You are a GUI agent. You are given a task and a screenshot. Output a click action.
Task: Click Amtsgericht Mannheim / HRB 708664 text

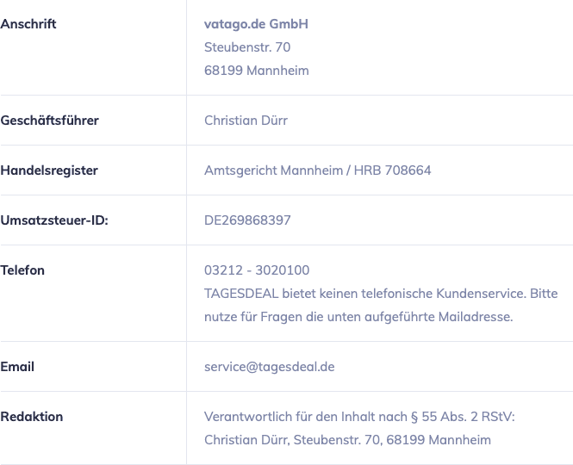[318, 170]
